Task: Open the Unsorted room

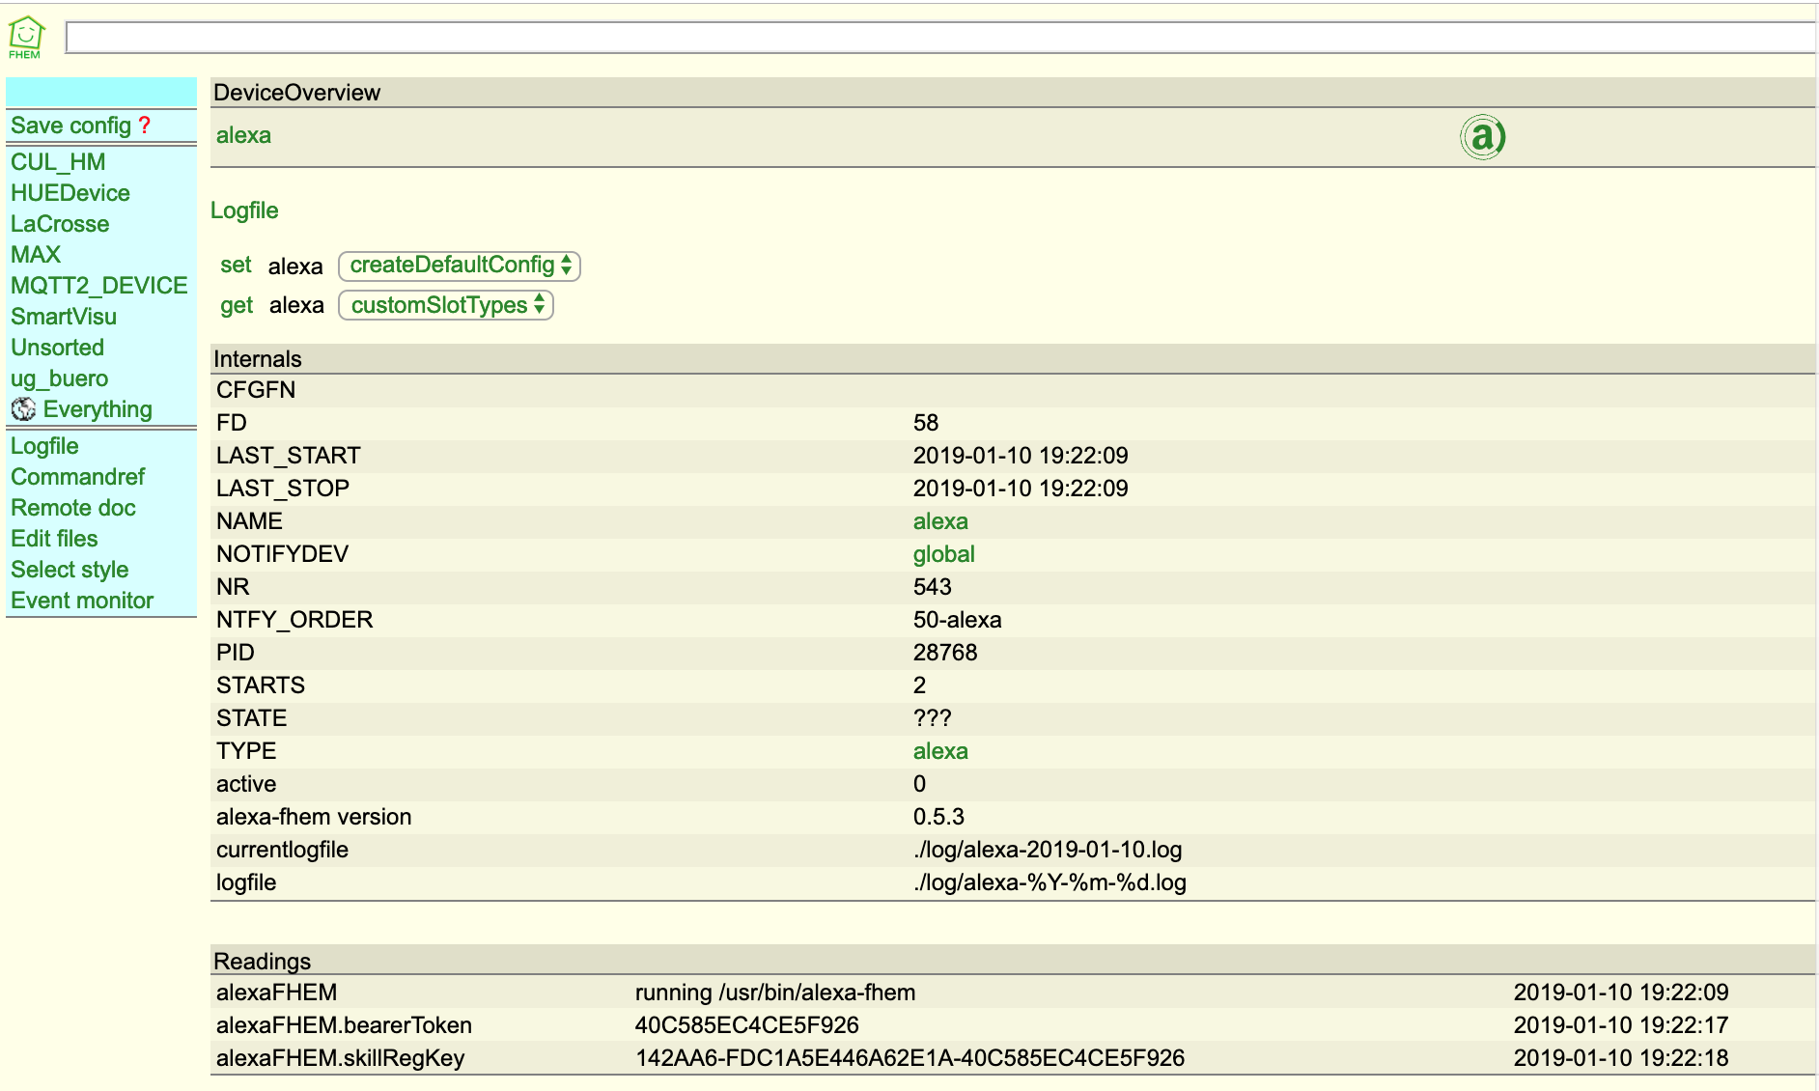Action: coord(58,348)
